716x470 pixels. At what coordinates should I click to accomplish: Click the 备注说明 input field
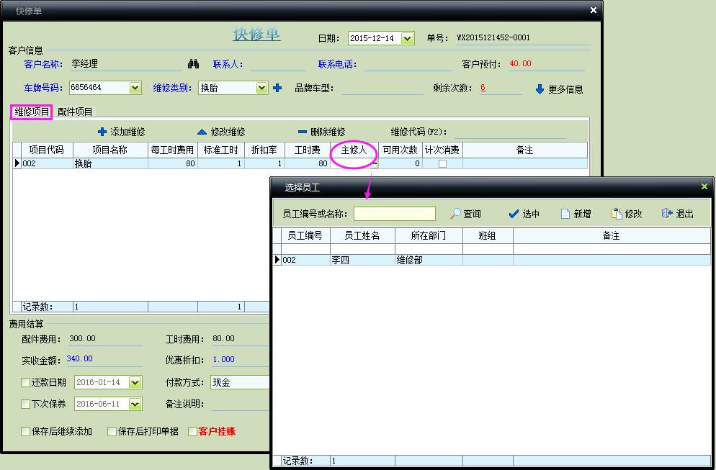(x=241, y=404)
